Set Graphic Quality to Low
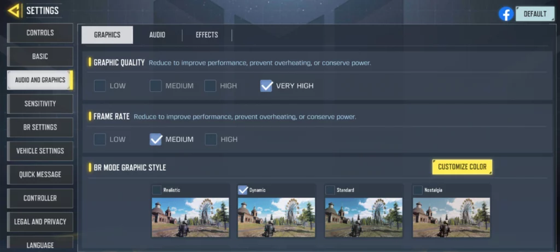Image resolution: width=560 pixels, height=252 pixels. click(100, 86)
